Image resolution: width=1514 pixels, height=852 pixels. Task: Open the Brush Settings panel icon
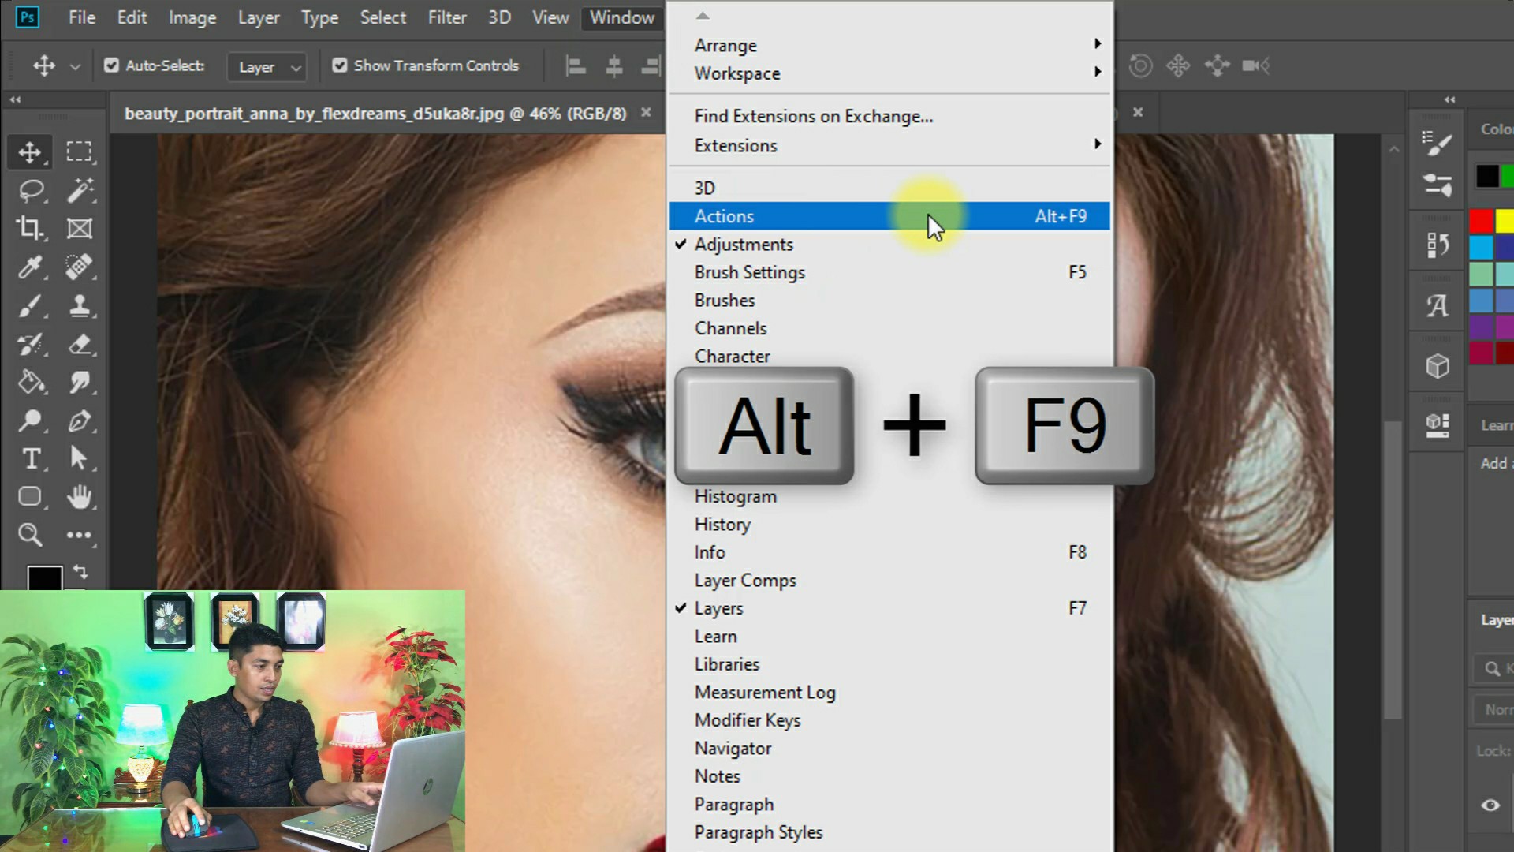[1437, 185]
